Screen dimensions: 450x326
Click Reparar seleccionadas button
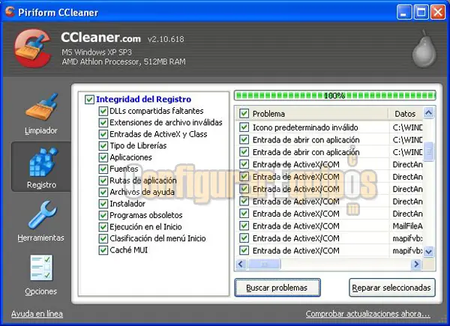pos(391,288)
